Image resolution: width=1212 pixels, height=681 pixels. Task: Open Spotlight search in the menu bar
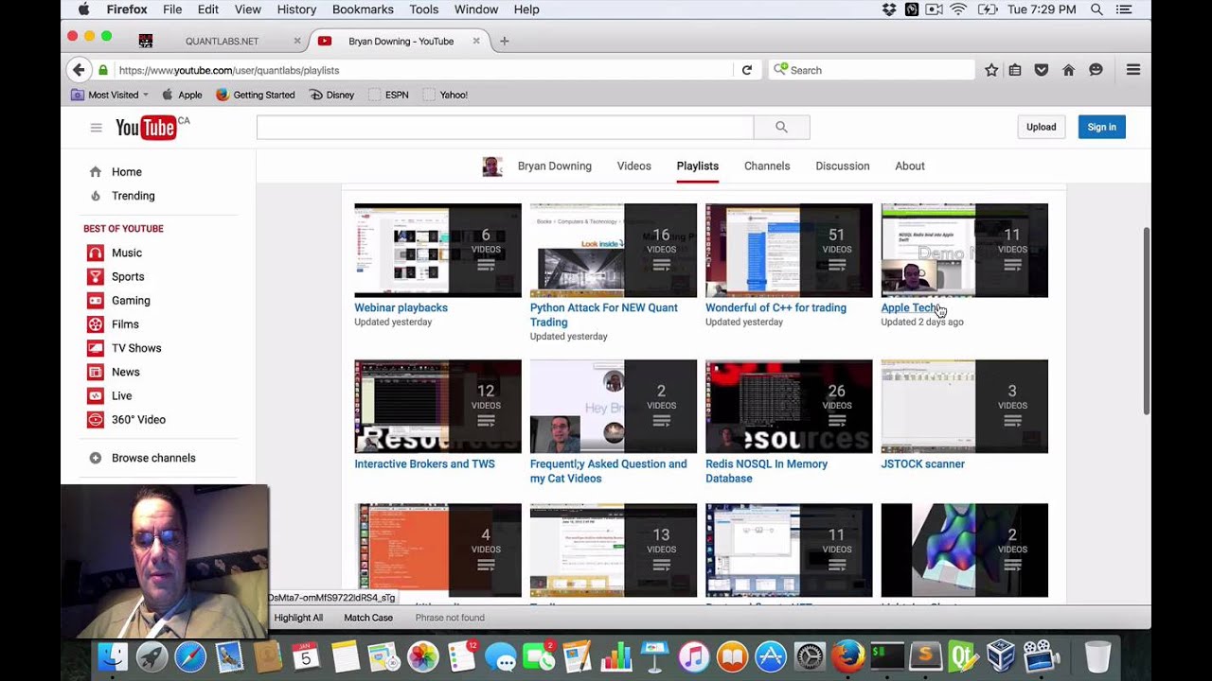click(1096, 9)
